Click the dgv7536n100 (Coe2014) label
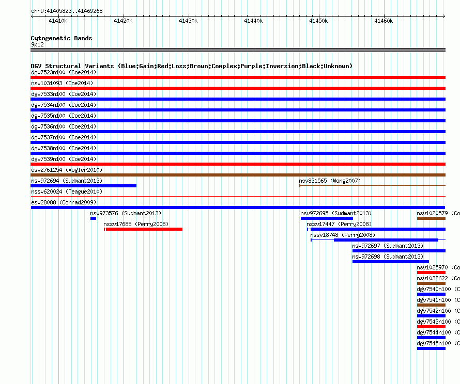 tap(64, 126)
